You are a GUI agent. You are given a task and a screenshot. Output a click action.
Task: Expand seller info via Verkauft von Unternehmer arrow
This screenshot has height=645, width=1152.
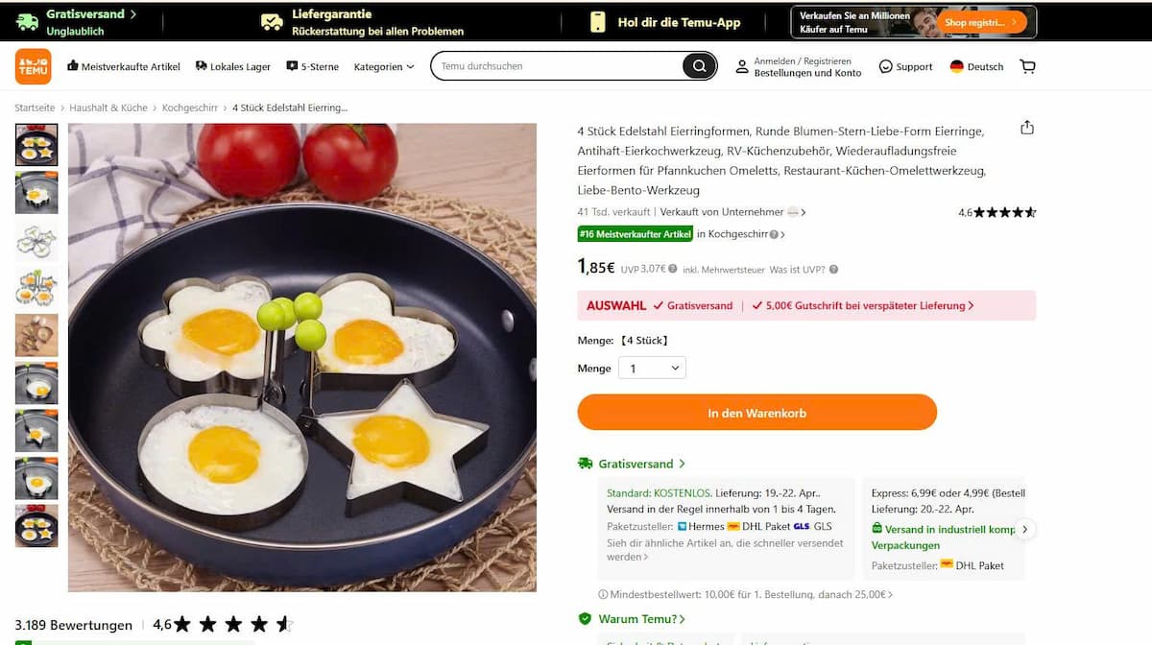tap(803, 212)
